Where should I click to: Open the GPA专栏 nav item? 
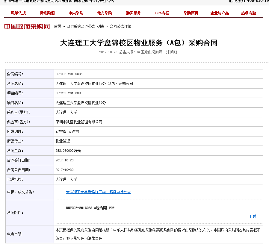point(162,13)
